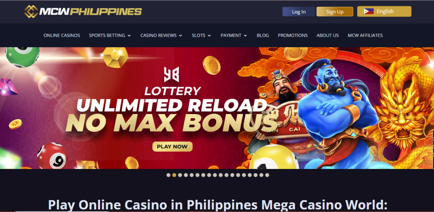The height and width of the screenshot is (212, 434).
Task: Click the green lottery ball at top left
Action: (23, 56)
